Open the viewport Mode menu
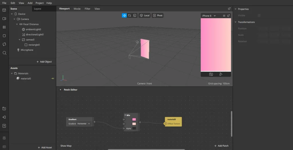Image resolution: width=293 pixels, height=150 pixels. tap(77, 9)
